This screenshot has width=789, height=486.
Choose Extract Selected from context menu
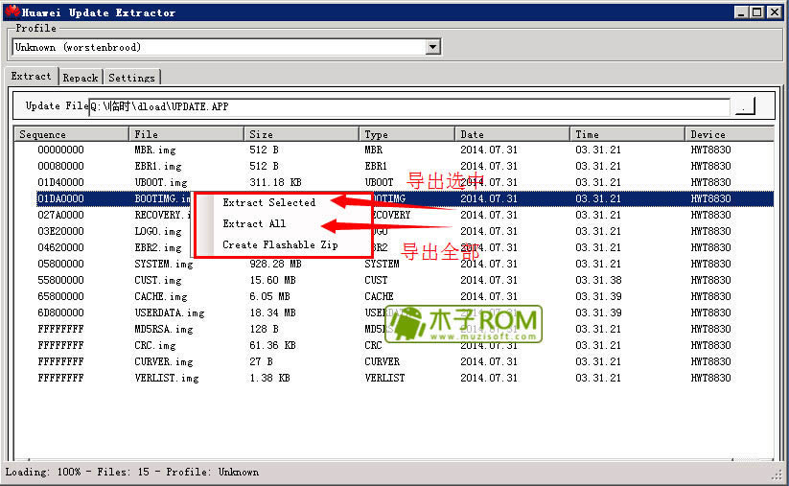click(x=268, y=202)
